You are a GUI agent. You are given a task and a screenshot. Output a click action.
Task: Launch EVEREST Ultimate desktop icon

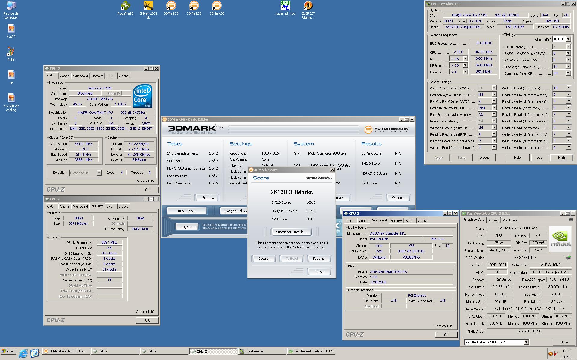(308, 10)
